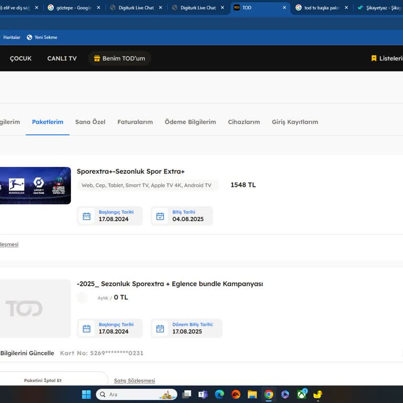Image resolution: width=403 pixels, height=403 pixels.
Task: Open File Explorer from the taskbar
Action: (252, 394)
